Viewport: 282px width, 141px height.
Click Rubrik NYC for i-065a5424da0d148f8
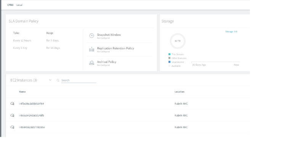(x=181, y=115)
